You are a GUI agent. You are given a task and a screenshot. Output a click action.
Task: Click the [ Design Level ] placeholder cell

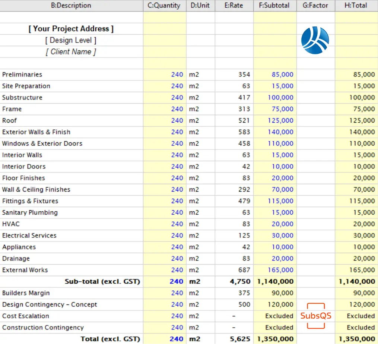(x=71, y=40)
